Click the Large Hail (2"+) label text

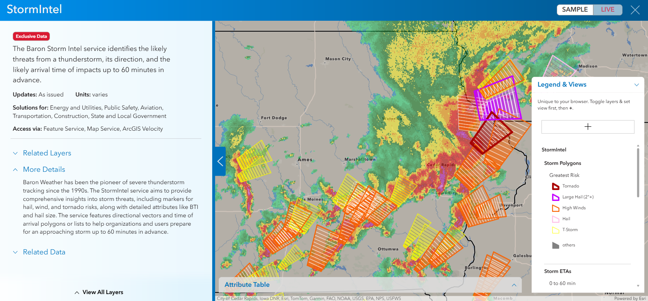[578, 197]
